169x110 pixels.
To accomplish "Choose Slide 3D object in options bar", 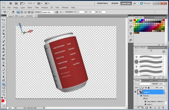I will [x=29, y=12].
